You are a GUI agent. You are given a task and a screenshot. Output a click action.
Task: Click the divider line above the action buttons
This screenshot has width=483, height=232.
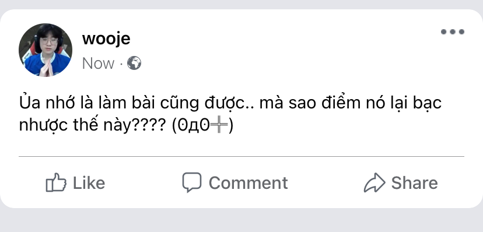point(241,156)
